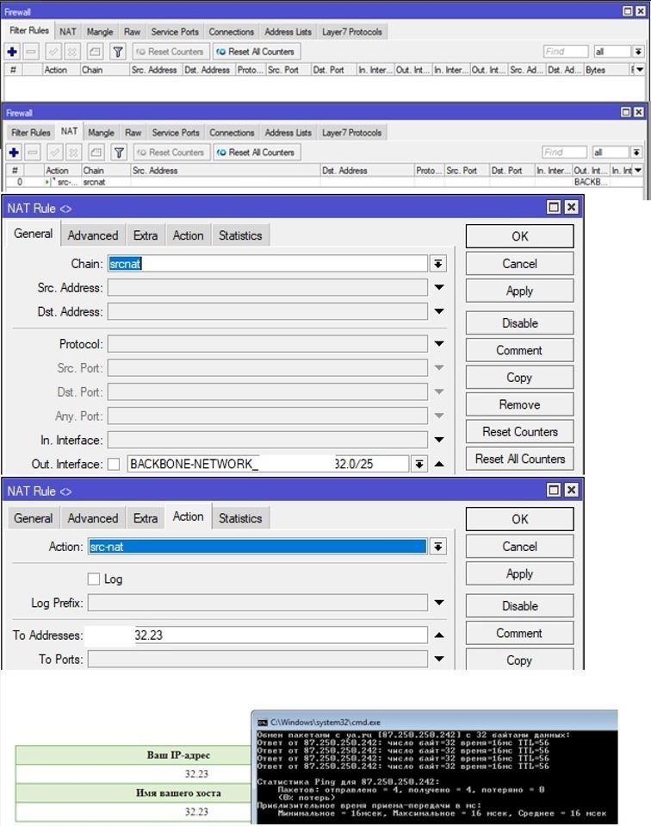Click the filter funnel icon in the NAT window toolbar
The height and width of the screenshot is (826, 651).
click(x=118, y=153)
